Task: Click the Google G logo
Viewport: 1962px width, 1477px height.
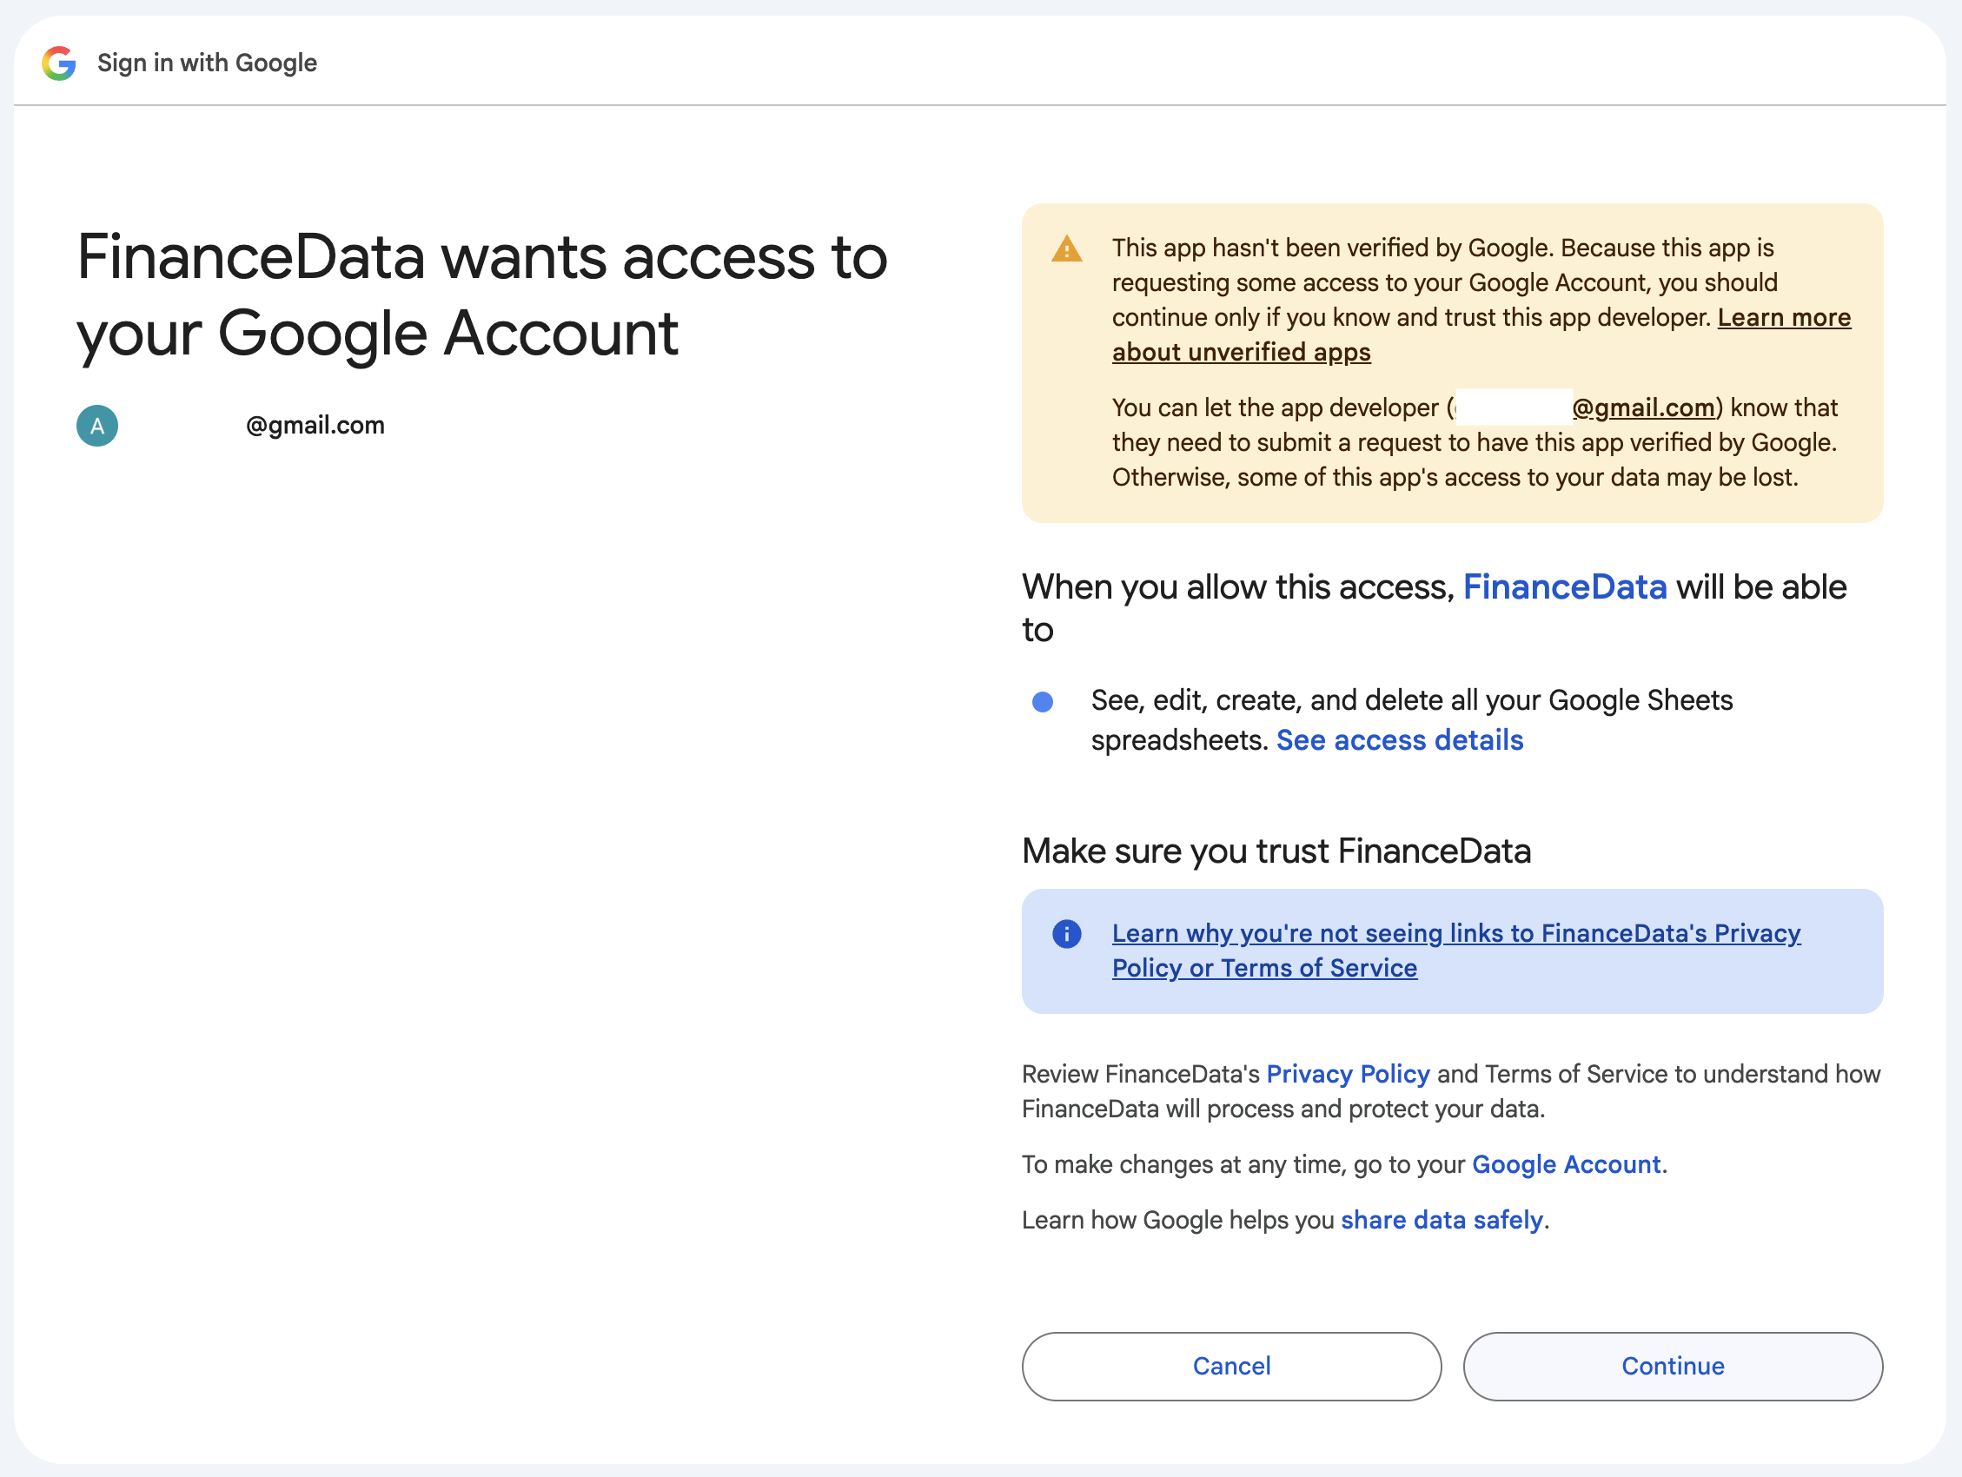Action: point(59,63)
